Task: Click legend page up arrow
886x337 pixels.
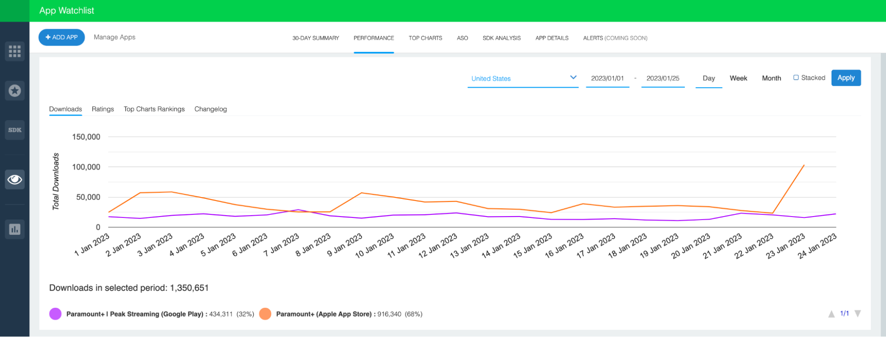Action: coord(831,314)
